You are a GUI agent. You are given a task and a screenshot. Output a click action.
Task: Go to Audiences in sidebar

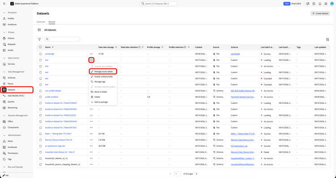pos(12,25)
